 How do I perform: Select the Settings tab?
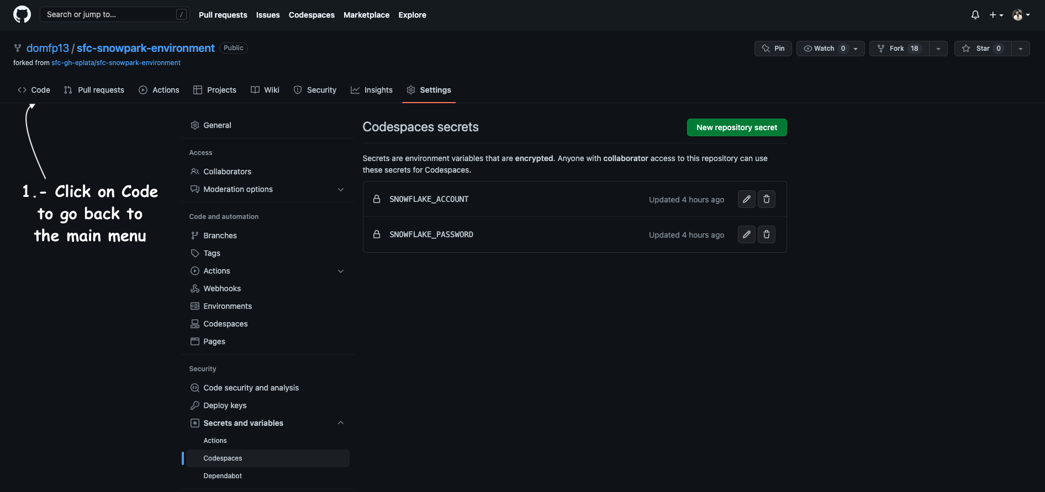click(429, 90)
